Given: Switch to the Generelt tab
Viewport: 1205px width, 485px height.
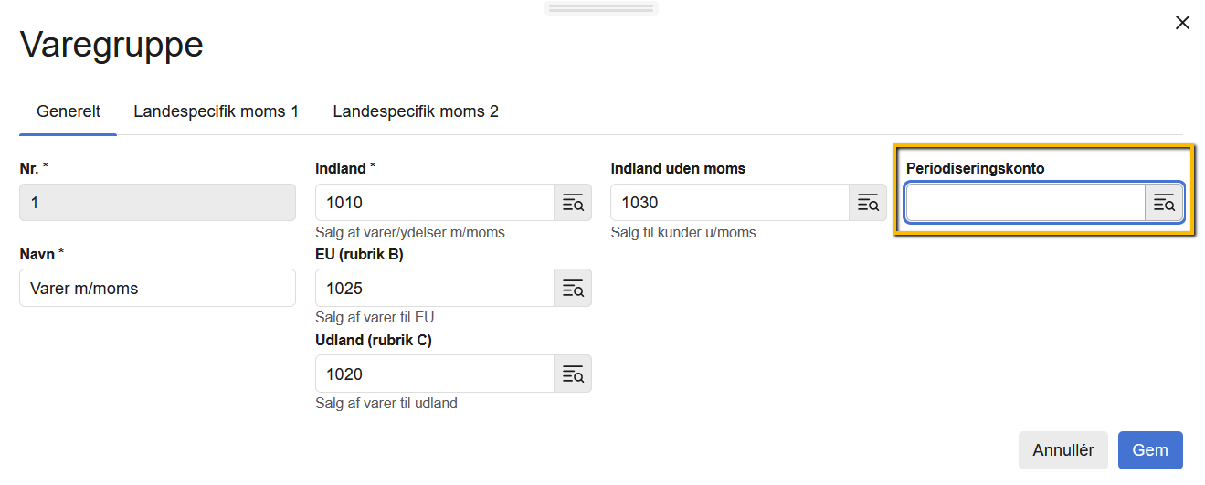Looking at the screenshot, I should [x=69, y=111].
